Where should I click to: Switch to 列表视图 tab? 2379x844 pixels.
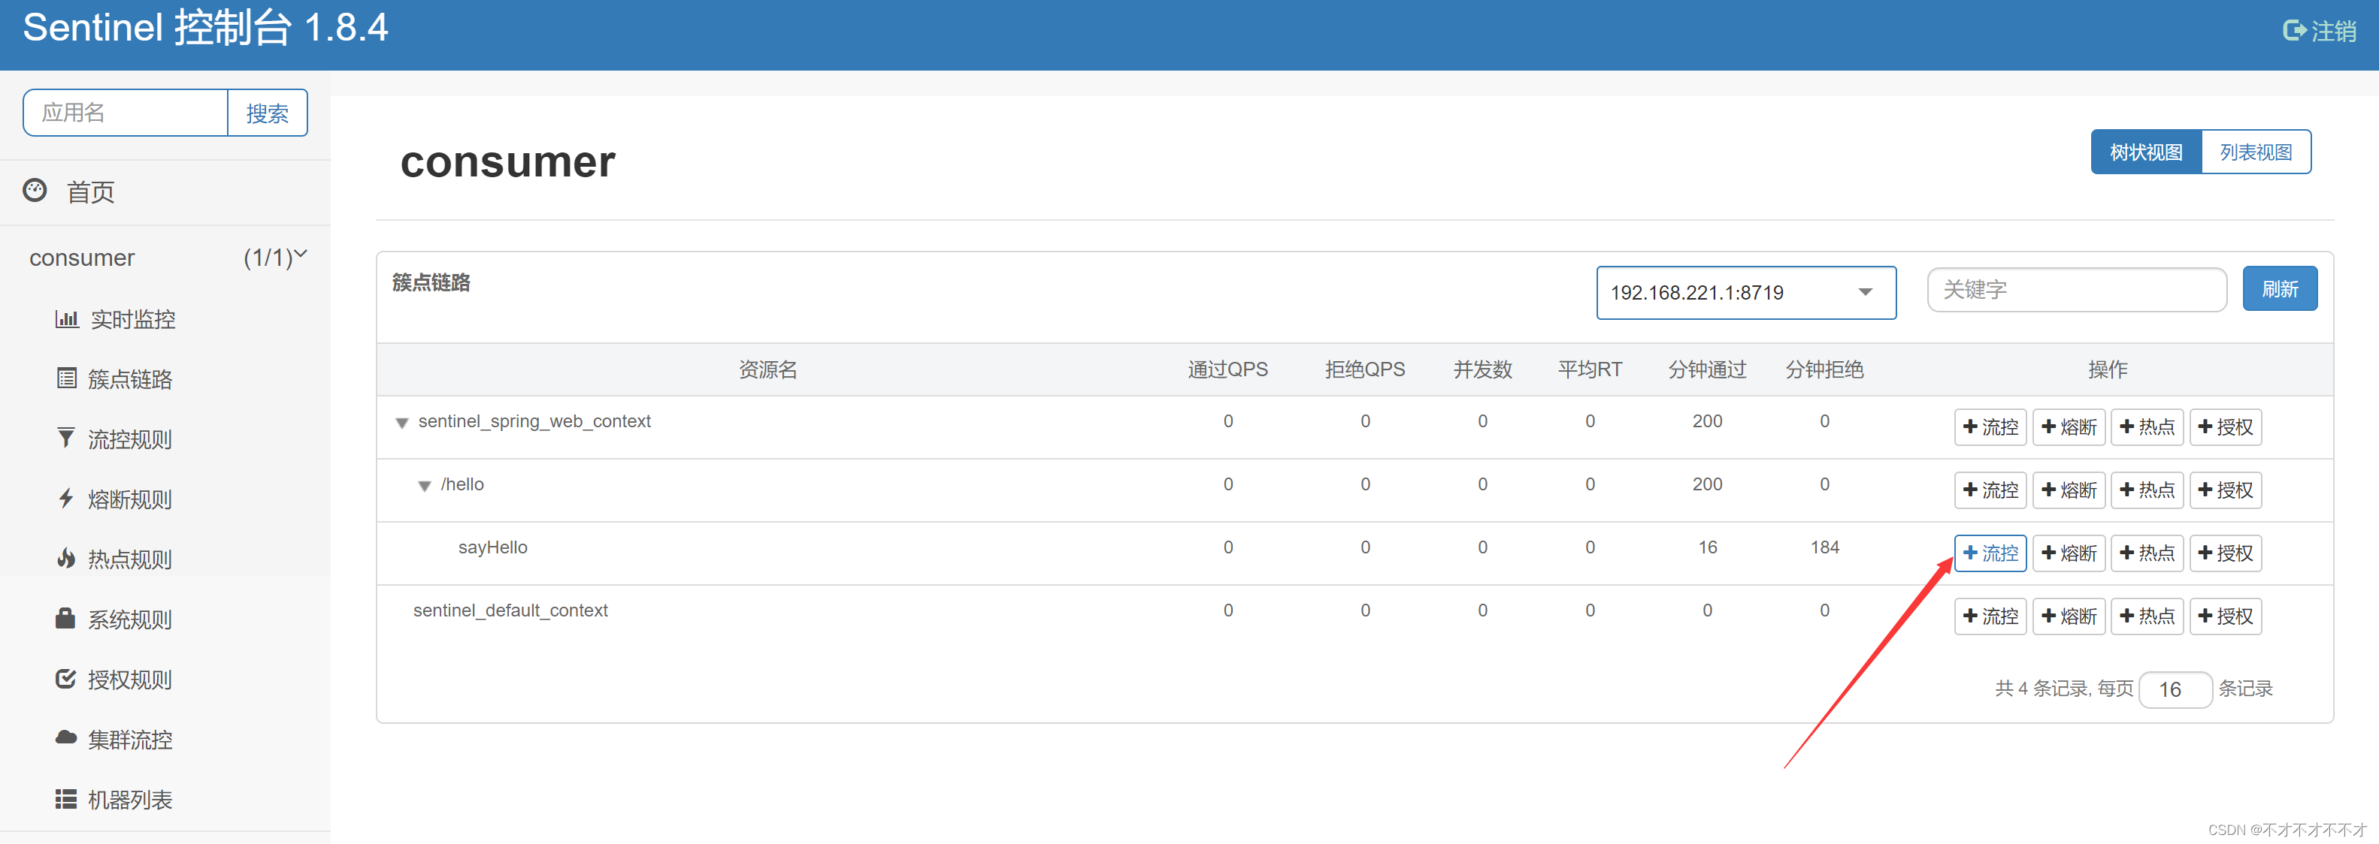click(2255, 152)
